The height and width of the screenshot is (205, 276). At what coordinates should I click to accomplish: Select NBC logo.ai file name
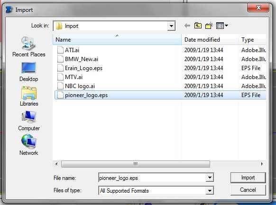(80, 86)
